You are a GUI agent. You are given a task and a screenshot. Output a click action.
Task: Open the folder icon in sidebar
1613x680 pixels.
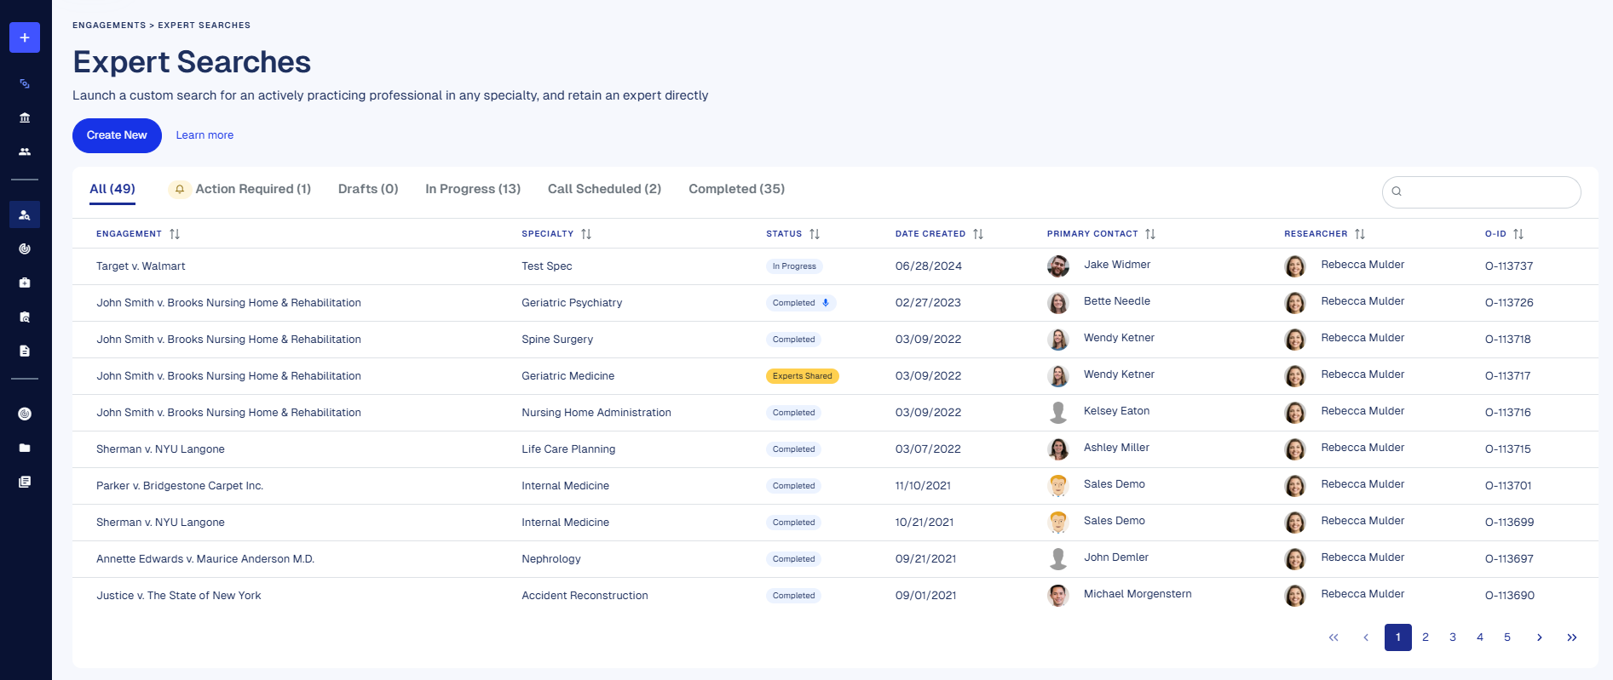tap(25, 448)
